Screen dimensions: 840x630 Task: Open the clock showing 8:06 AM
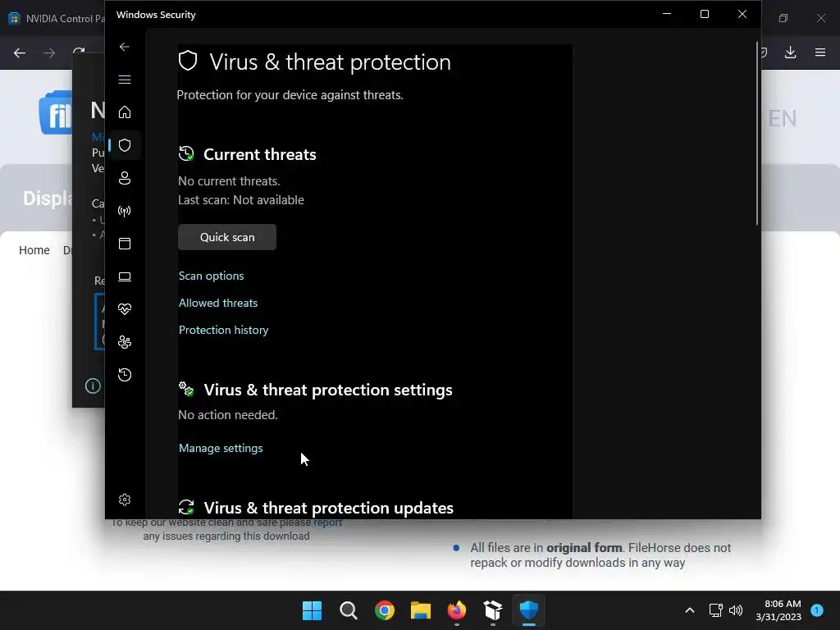[778, 610]
